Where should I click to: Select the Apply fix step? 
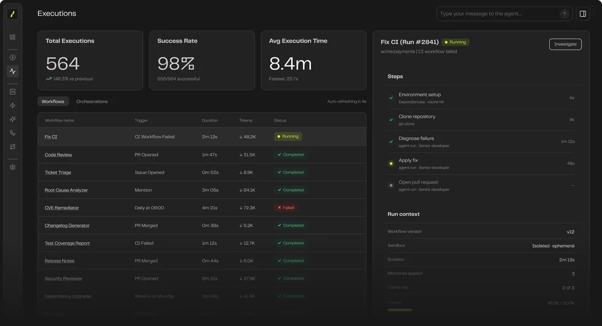click(x=481, y=164)
